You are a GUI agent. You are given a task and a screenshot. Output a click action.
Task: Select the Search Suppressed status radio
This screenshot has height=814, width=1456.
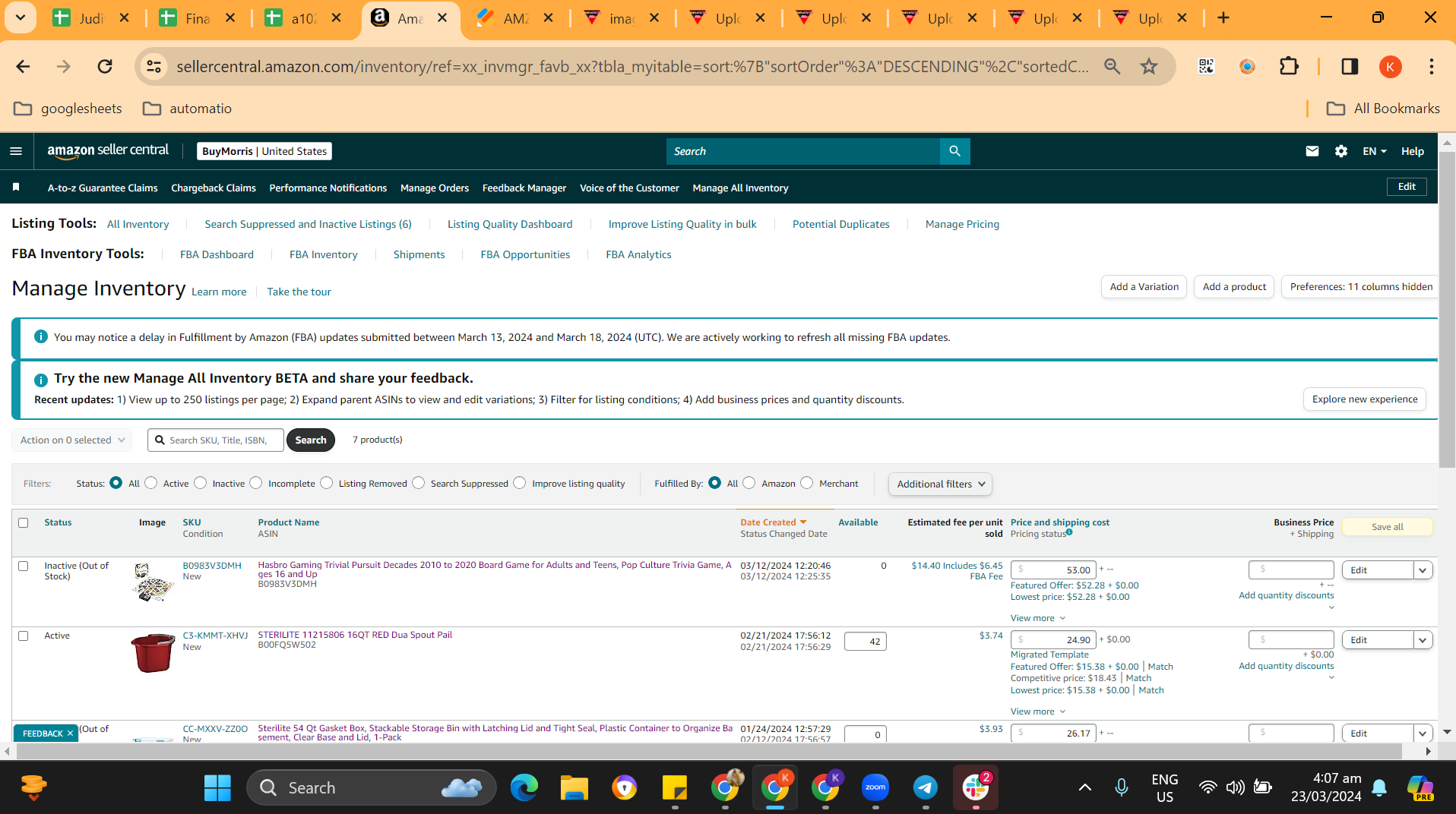[419, 483]
